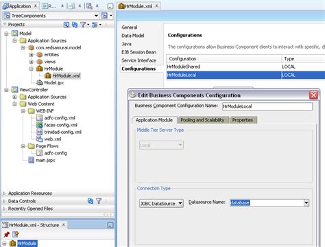This screenshot has width=325, height=247.
Task: Select the Application navigator tab
Action: 20,6
